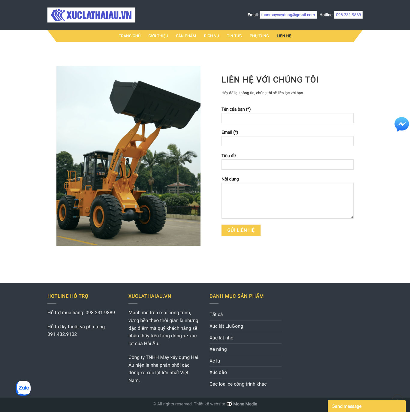Viewport: 410px width, 412px height.
Task: Open the GIỚI THIỆU menu item
Action: (158, 36)
